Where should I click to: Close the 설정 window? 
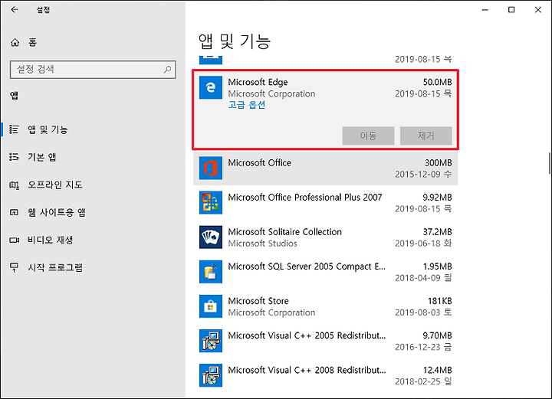538,10
